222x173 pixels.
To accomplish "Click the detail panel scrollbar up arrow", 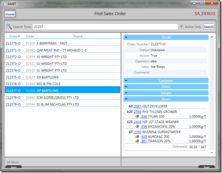I will pos(212,37).
